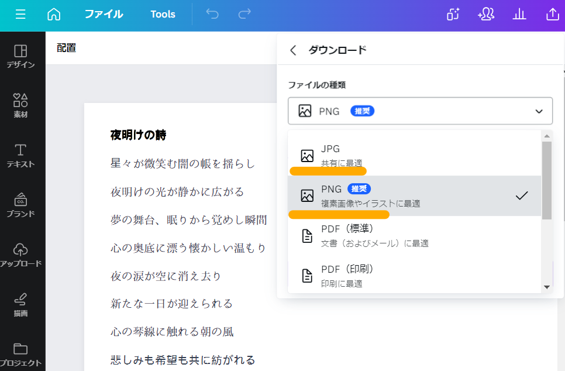Open the アップロード uploads panel
The image size is (565, 371).
pos(20,255)
